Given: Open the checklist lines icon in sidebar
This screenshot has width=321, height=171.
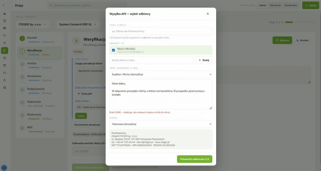Looking at the screenshot, I should click(5, 36).
